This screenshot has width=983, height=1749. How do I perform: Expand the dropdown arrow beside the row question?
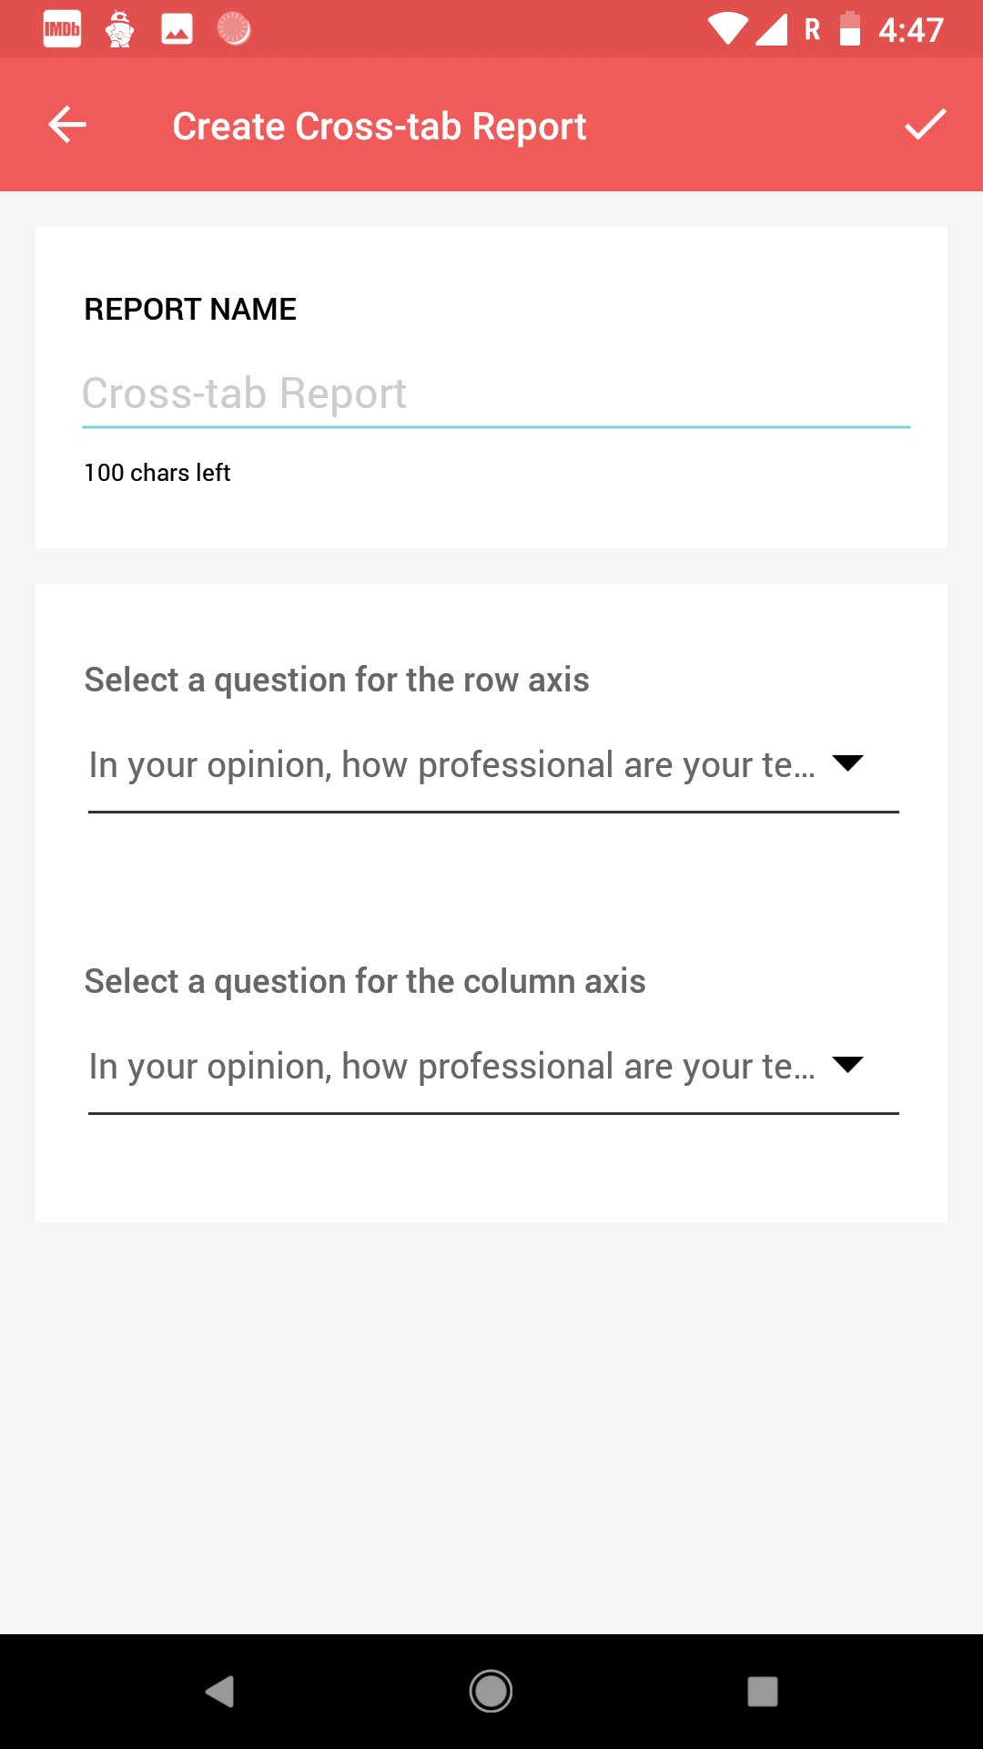(848, 765)
